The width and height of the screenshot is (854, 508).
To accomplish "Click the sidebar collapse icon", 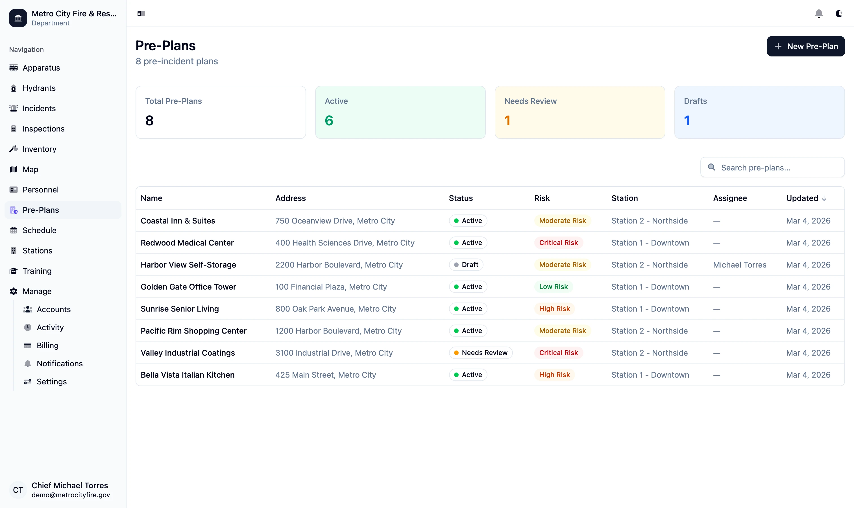I will tap(141, 14).
